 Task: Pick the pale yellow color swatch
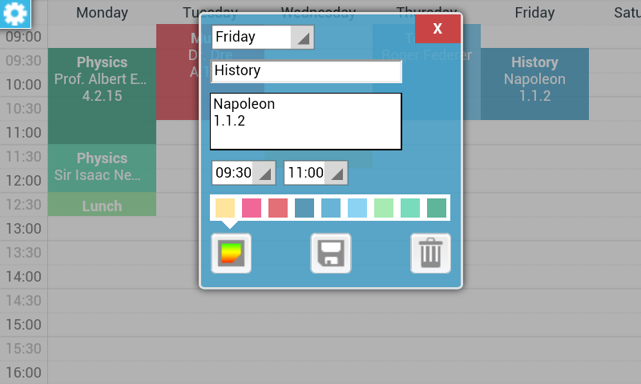[x=225, y=208]
